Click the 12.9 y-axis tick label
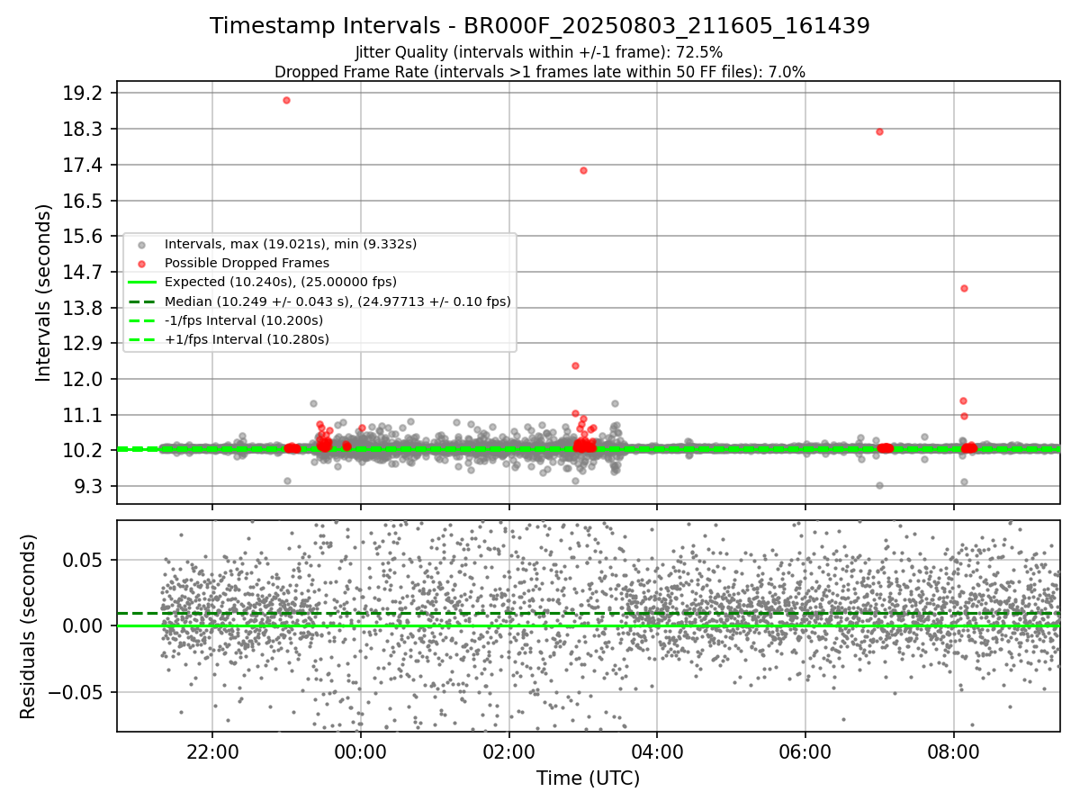 pyautogui.click(x=85, y=343)
